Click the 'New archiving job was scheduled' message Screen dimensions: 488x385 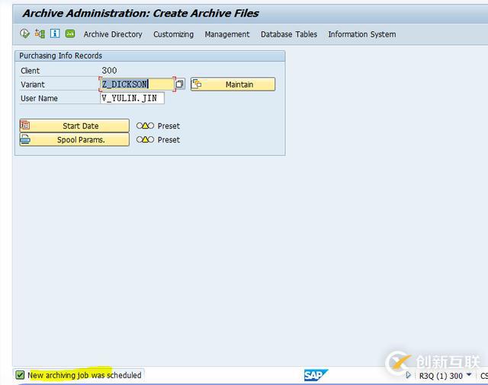(85, 375)
